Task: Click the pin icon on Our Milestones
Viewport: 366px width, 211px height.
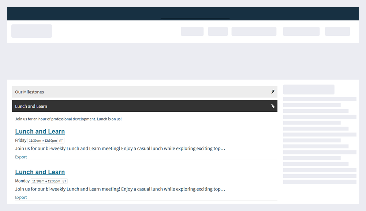Action: pos(273,92)
